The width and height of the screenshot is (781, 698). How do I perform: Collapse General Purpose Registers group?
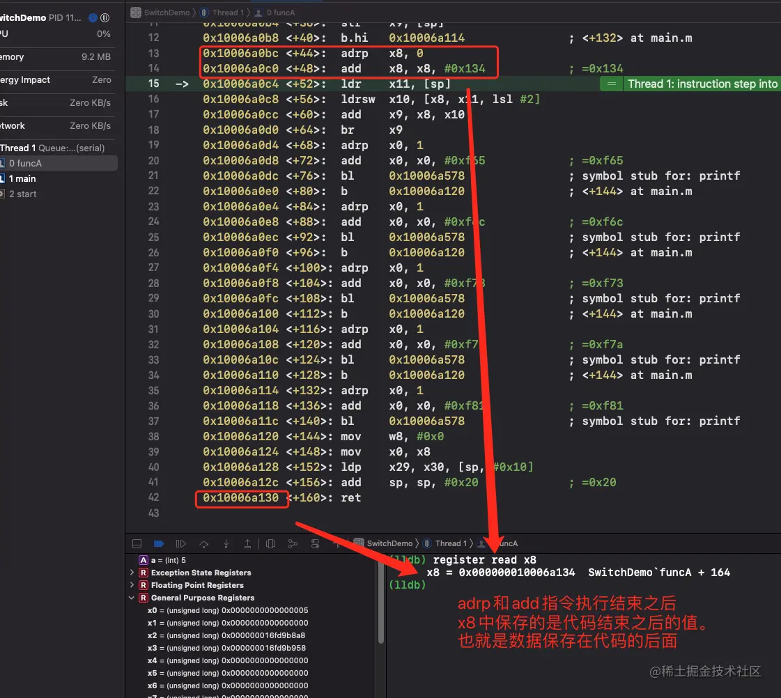(x=132, y=598)
